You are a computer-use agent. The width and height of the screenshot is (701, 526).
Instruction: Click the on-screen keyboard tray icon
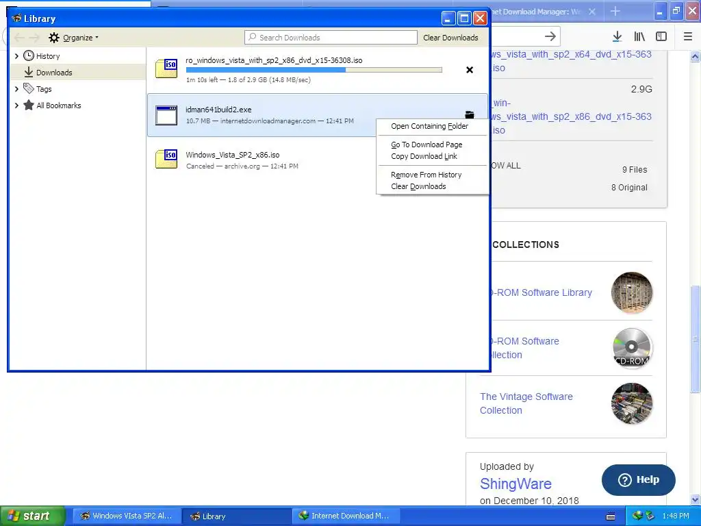610,516
